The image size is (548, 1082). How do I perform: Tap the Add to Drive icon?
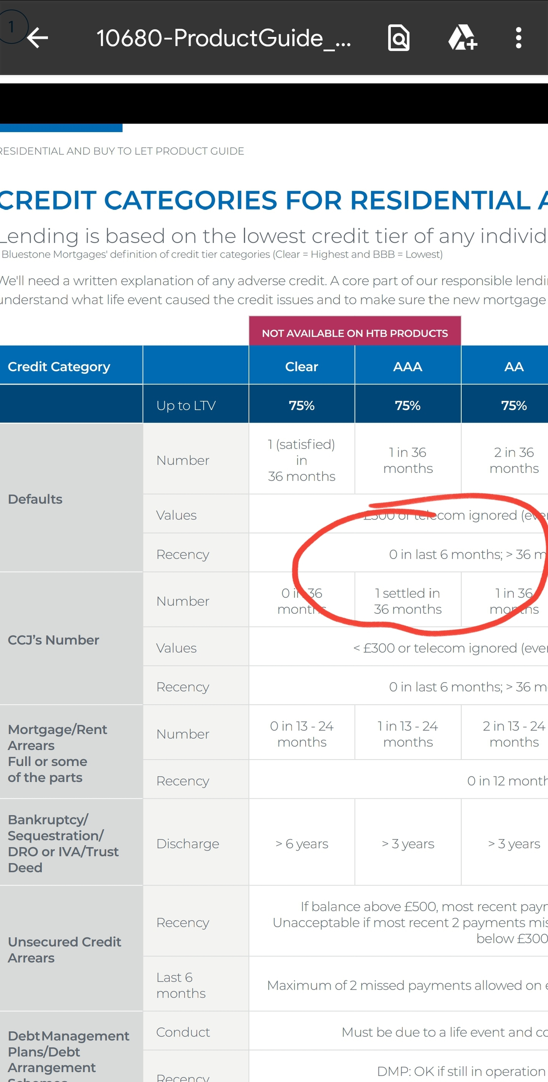pos(462,38)
